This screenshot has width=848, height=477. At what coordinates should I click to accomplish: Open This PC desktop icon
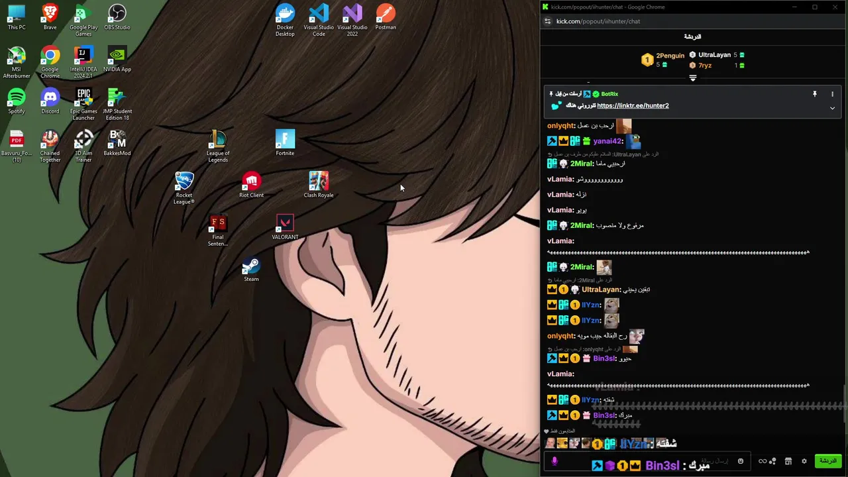(17, 17)
